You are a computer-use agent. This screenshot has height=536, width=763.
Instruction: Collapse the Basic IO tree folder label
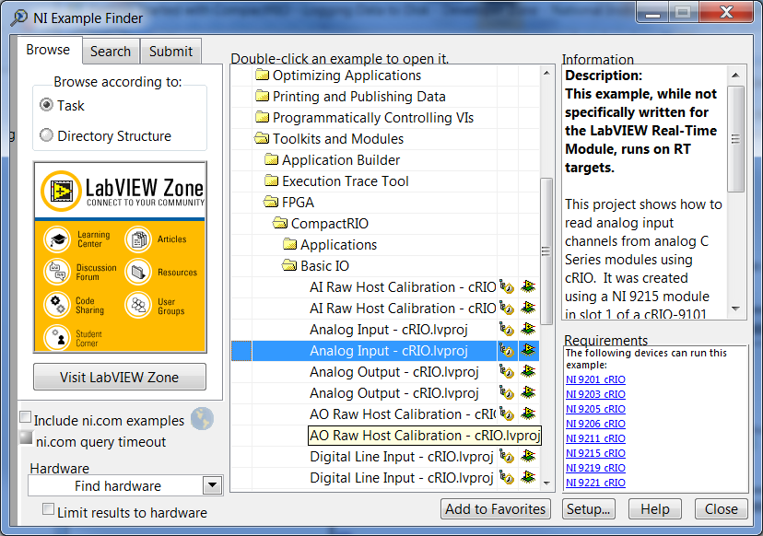click(324, 265)
